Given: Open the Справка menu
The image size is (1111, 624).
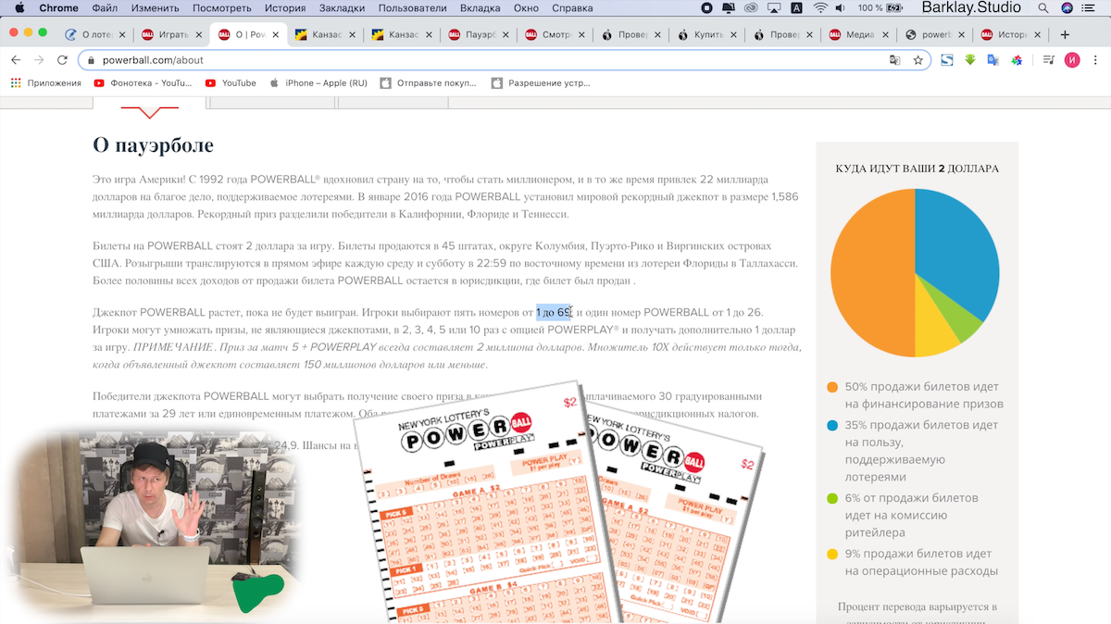Looking at the screenshot, I should click(572, 8).
